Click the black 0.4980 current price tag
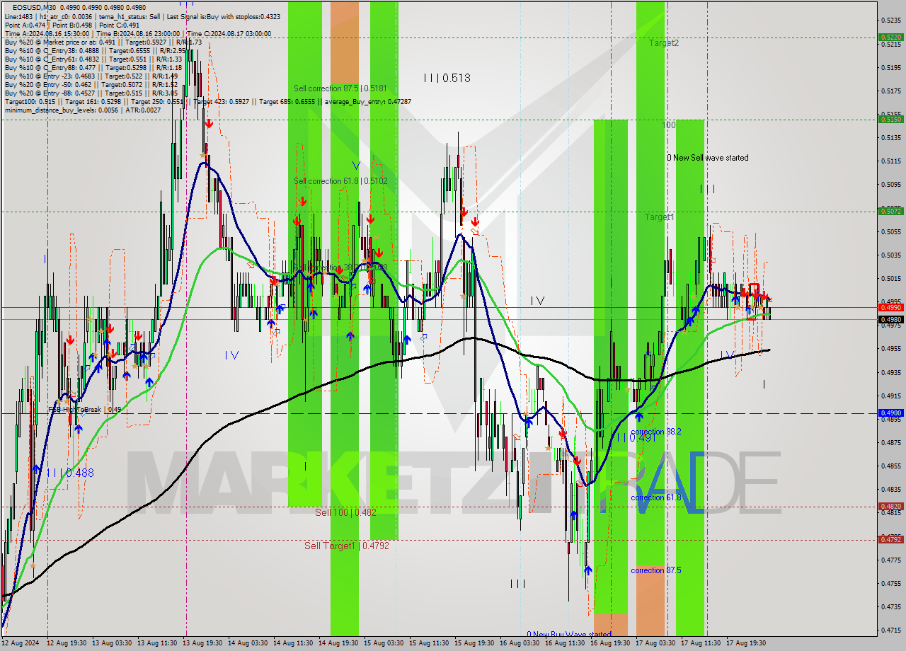The image size is (906, 651). pyautogui.click(x=890, y=319)
